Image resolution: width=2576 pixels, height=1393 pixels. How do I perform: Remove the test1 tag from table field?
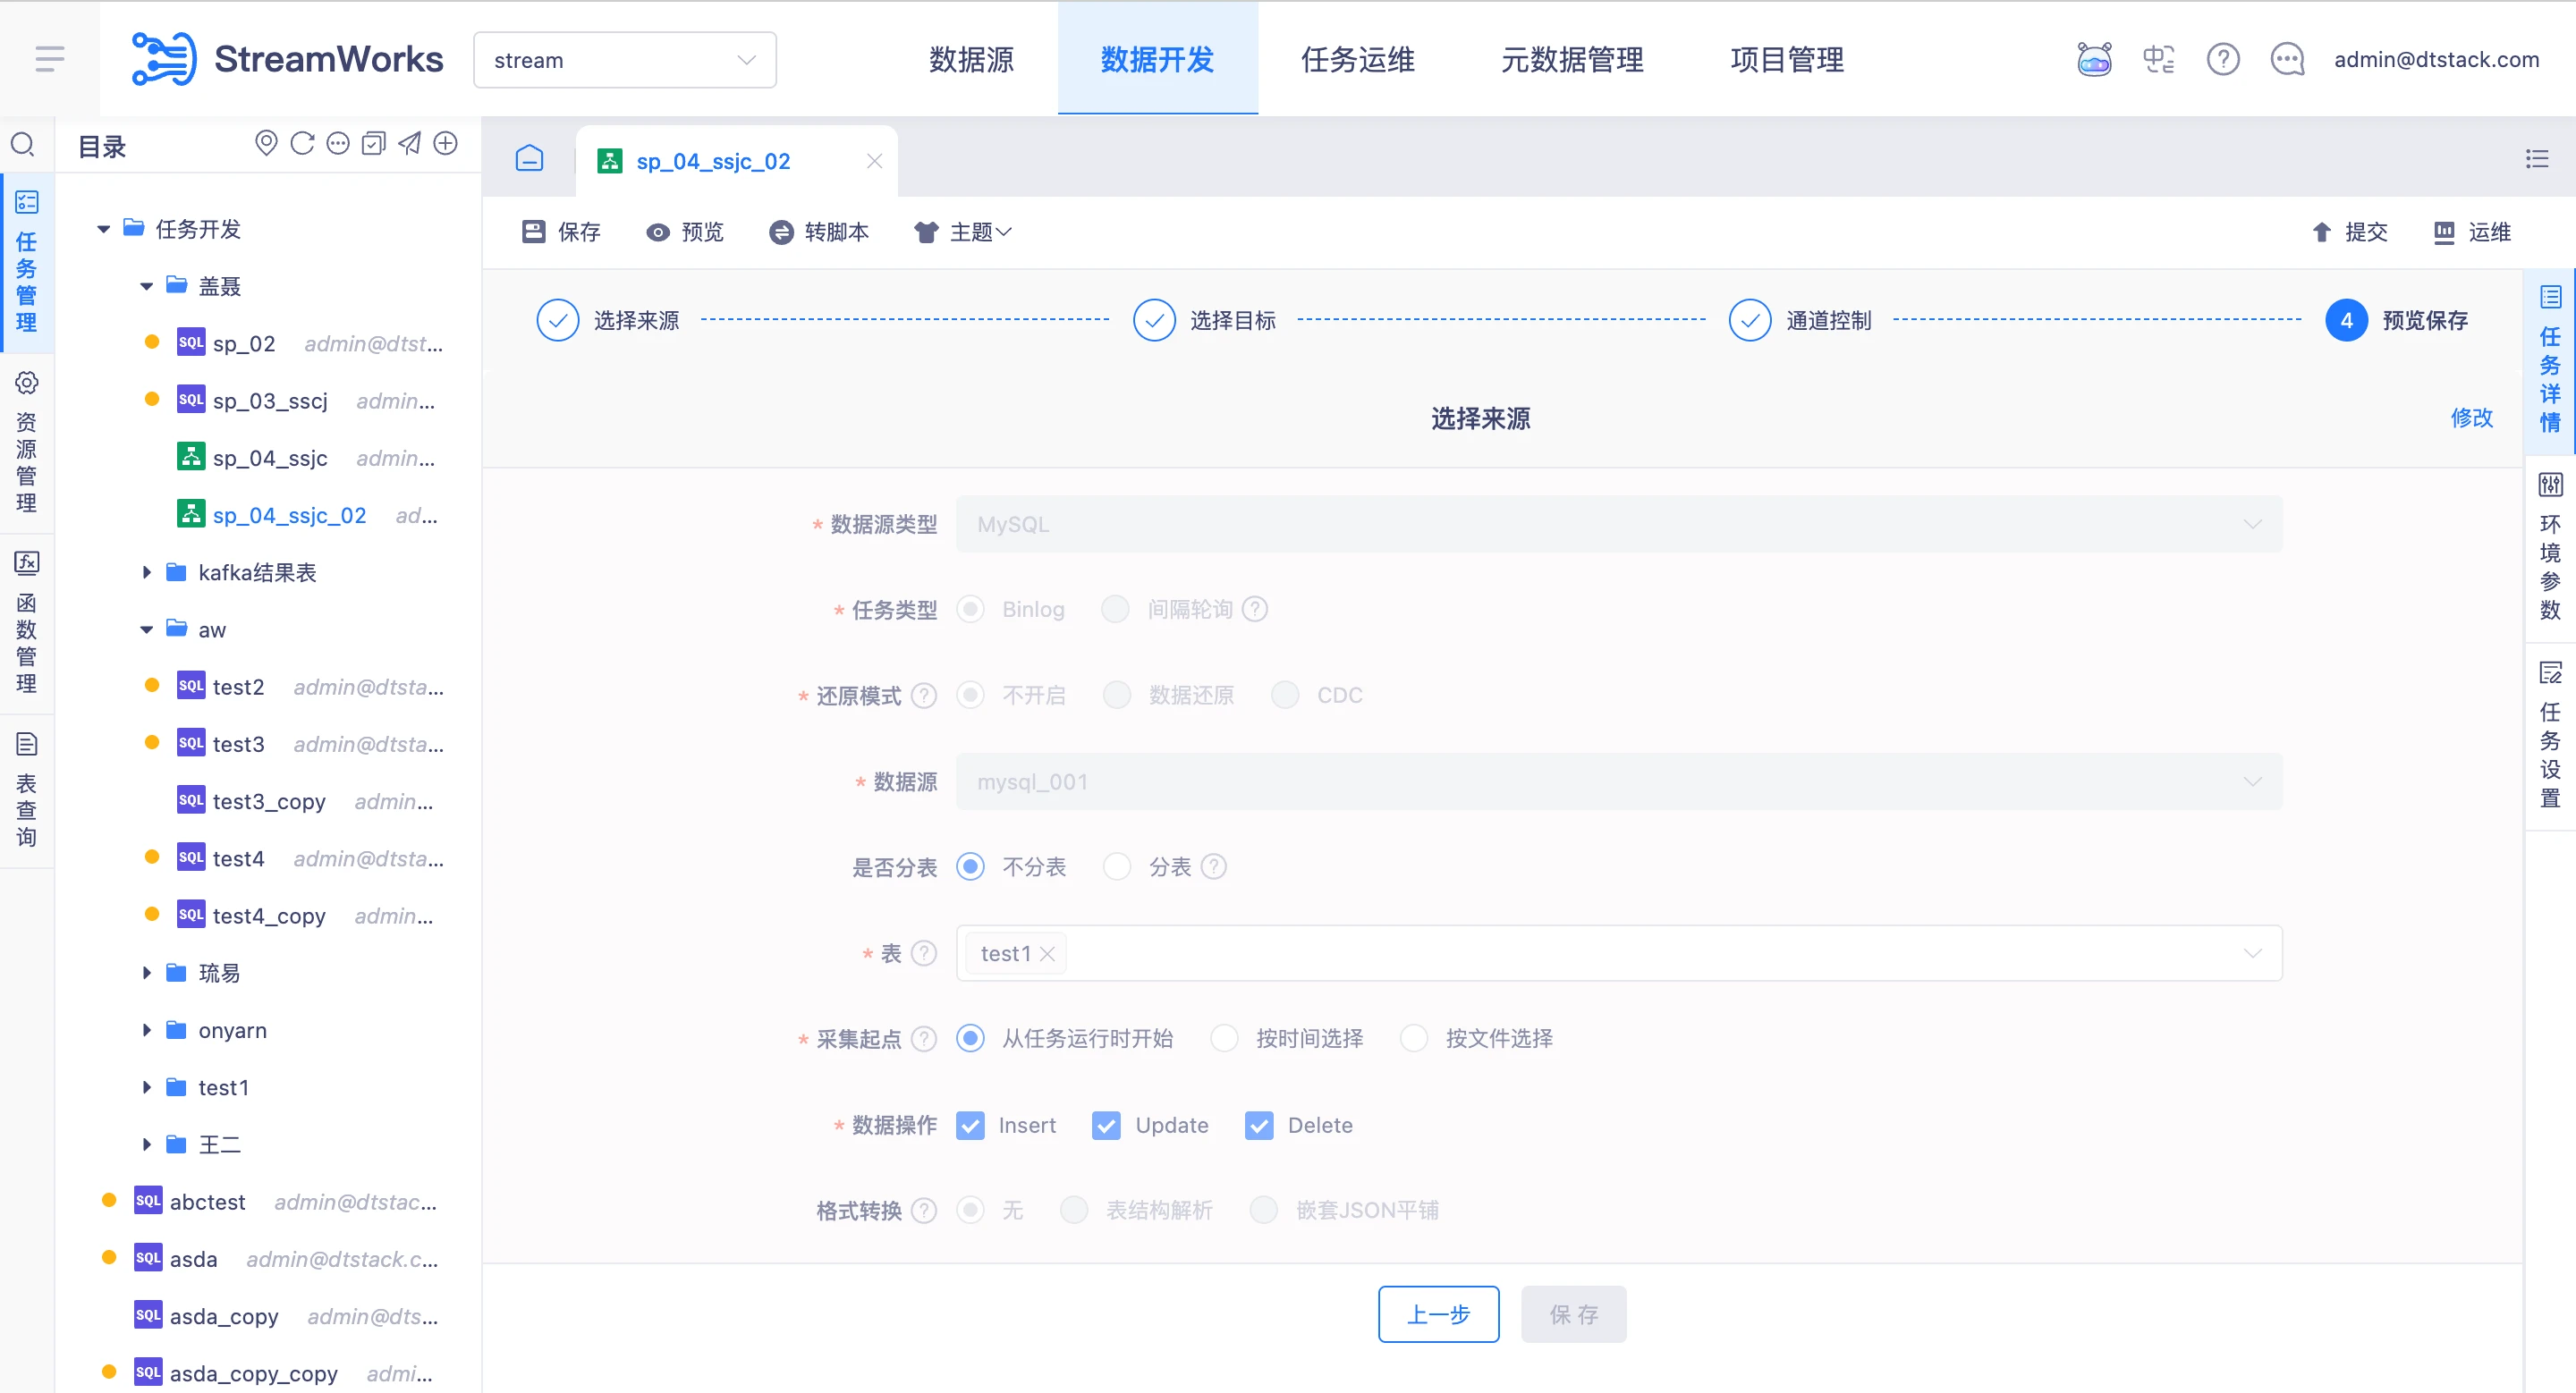(x=1047, y=953)
